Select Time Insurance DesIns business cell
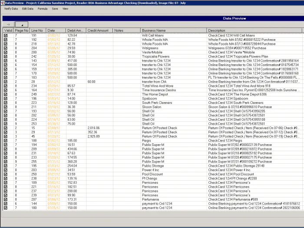Screen dimensions: 304x228 pyautogui.click(x=174, y=90)
